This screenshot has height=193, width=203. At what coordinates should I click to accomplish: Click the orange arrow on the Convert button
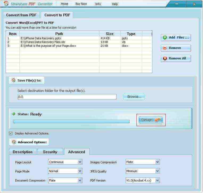coord(158,120)
